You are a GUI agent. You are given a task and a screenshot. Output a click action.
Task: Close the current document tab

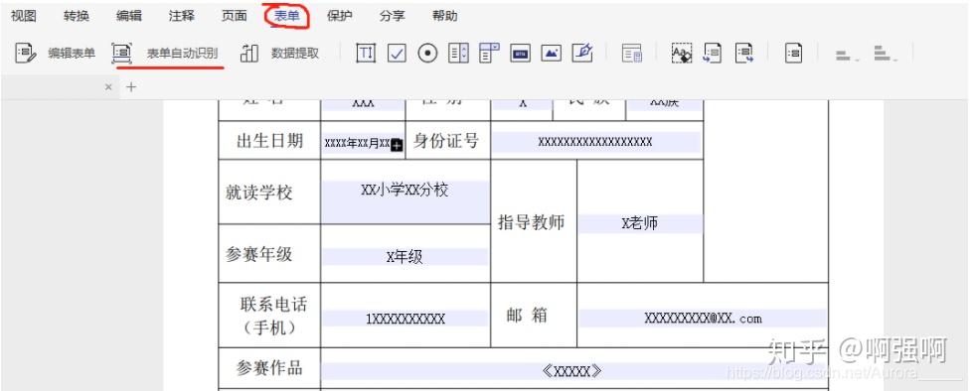[108, 87]
